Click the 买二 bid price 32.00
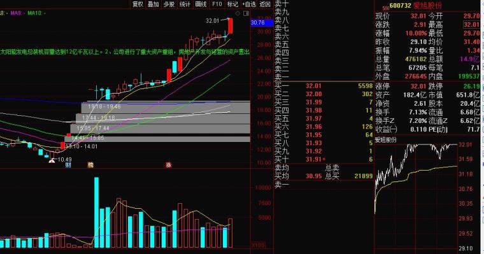Viewport: 484px width, 254px height. tap(313, 94)
